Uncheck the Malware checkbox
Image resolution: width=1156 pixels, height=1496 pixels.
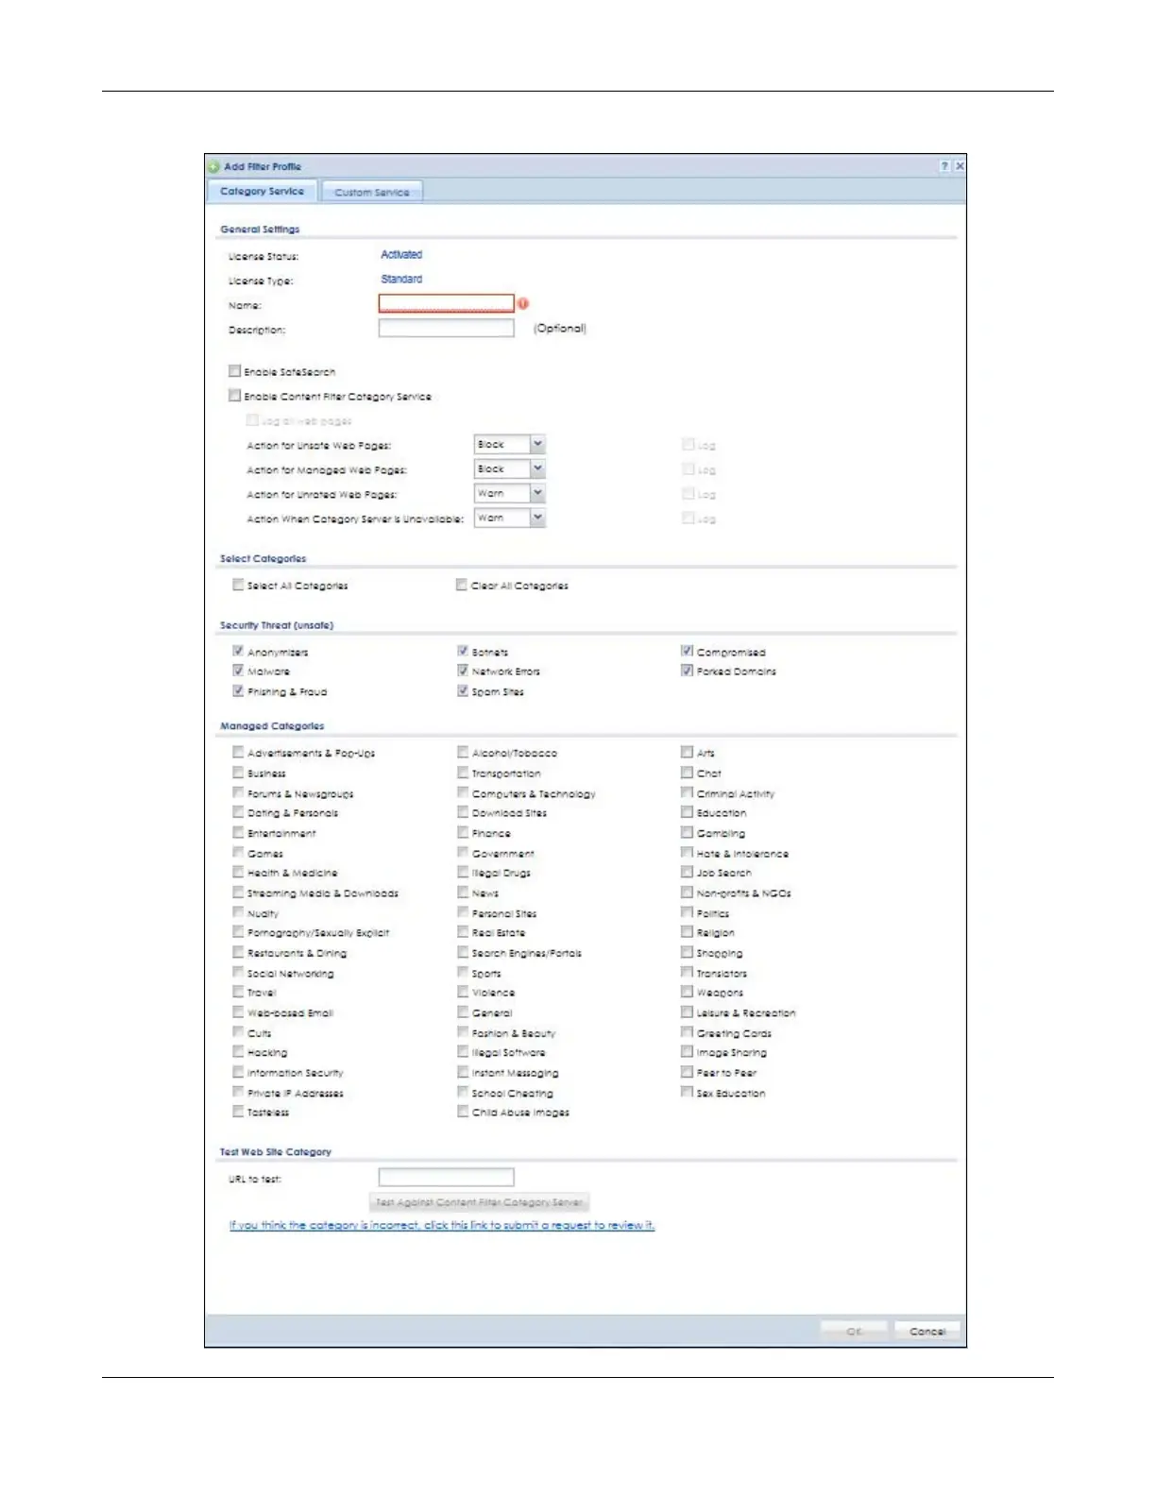coord(238,671)
